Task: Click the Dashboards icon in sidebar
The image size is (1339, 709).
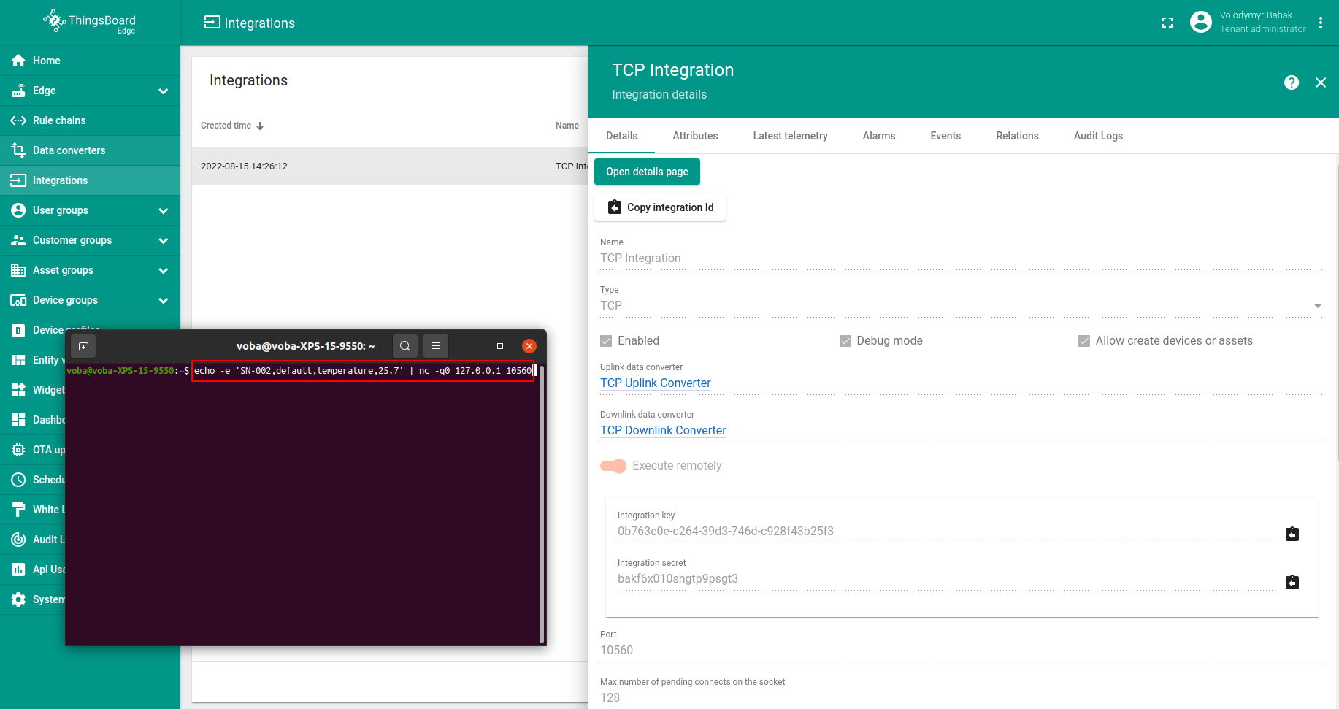Action: [x=18, y=420]
